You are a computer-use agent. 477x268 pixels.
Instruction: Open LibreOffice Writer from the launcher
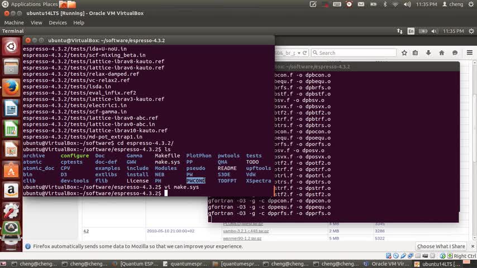tap(11, 109)
